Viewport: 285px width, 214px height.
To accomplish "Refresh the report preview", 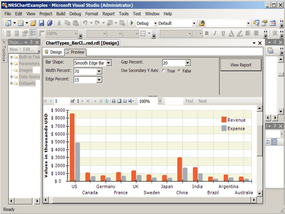I will [x=106, y=101].
